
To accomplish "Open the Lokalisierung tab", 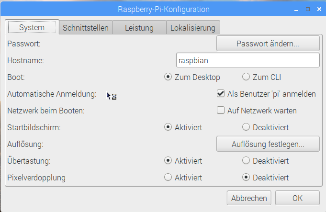I will pos(193,28).
